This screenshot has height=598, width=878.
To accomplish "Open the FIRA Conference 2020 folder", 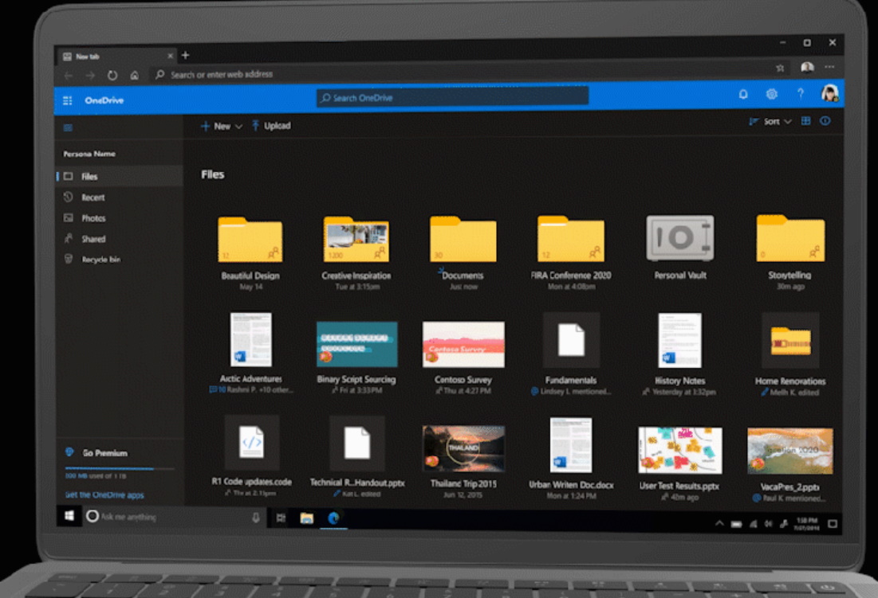I will click(x=571, y=239).
